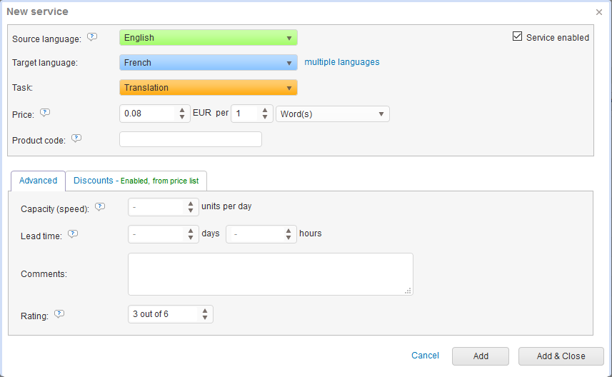Click help icon beside Lead time

click(x=72, y=233)
